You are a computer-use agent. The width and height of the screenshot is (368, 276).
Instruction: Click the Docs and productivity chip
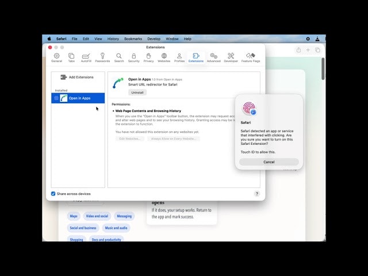[106, 239]
